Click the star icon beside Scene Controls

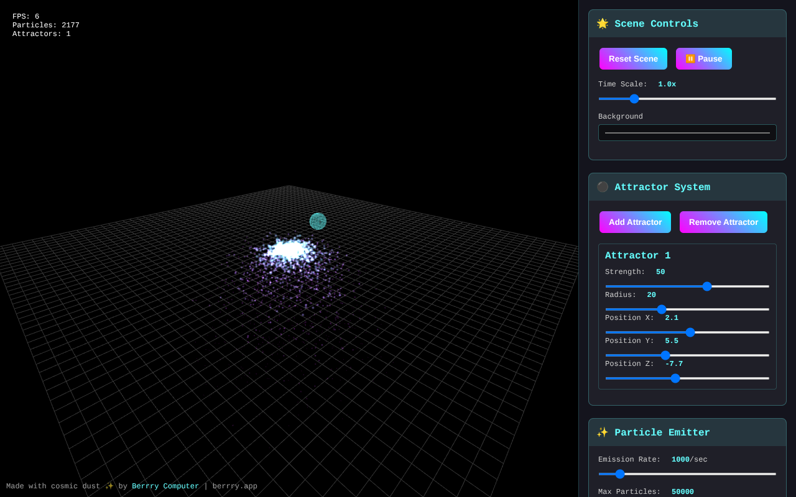(602, 23)
